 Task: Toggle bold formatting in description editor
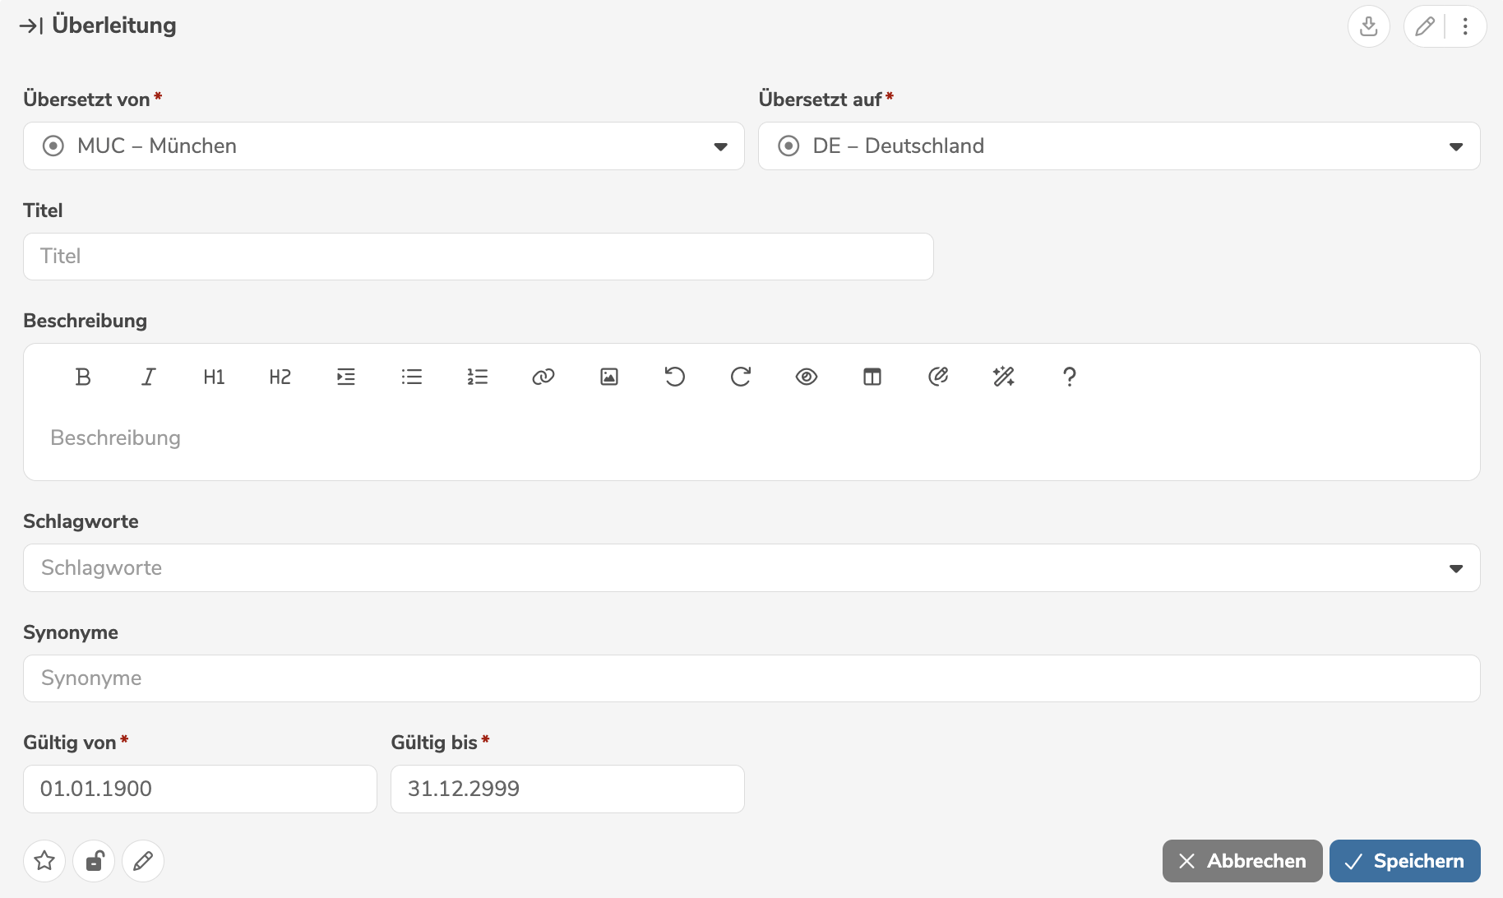(83, 377)
